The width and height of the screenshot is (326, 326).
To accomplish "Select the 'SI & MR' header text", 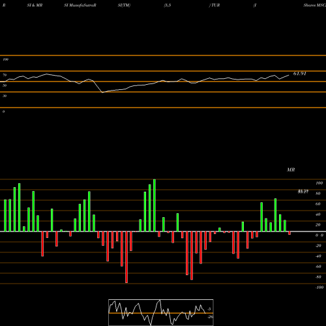I will tap(35, 5).
